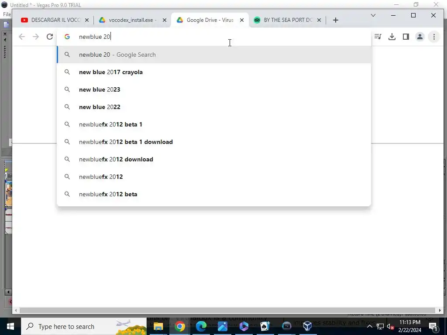Open the notification center icon

point(433,326)
